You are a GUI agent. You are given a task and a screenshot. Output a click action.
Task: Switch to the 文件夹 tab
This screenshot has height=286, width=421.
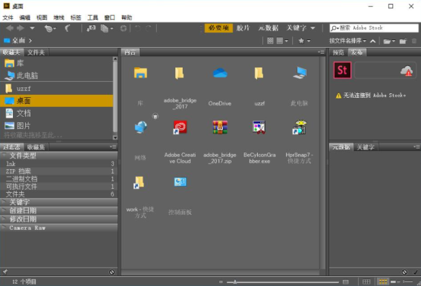coord(36,52)
